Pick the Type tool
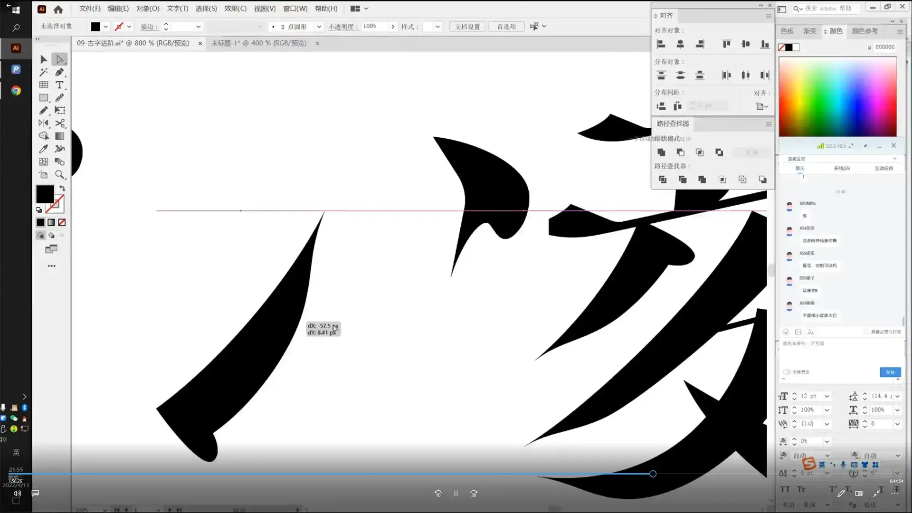 click(x=60, y=85)
